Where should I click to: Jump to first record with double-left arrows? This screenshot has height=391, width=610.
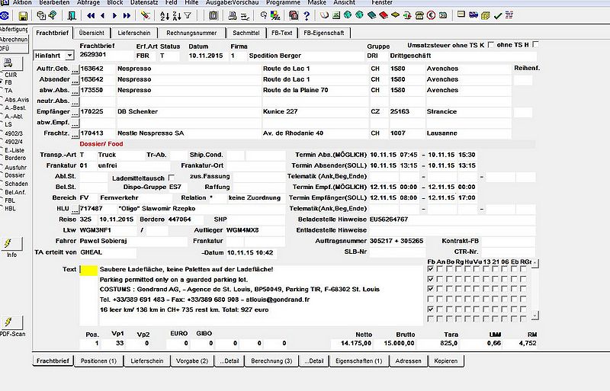point(91,16)
